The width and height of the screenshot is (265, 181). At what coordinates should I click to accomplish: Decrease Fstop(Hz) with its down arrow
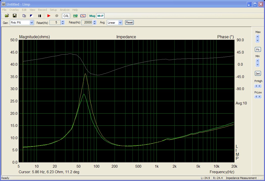(95, 24)
